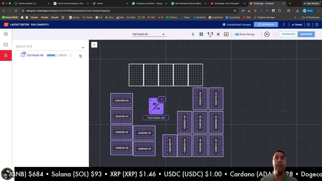The image size is (322, 181).
Task: Click the download/import serials icon
Action: point(226,34)
